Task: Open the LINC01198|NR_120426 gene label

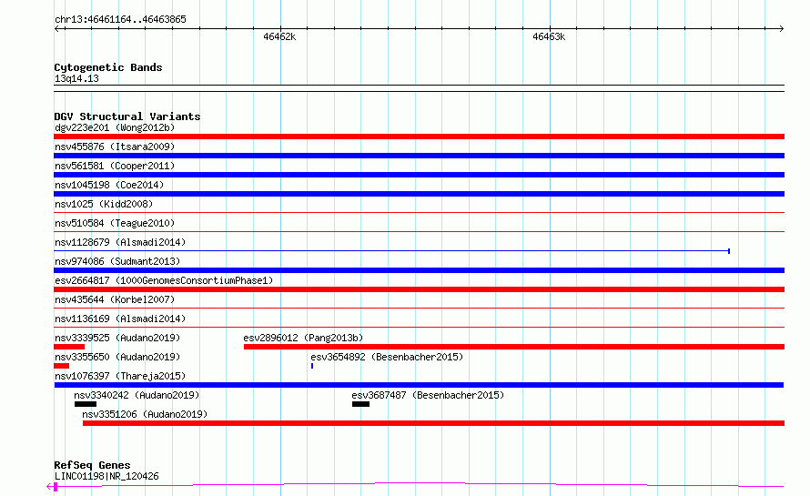Action: point(106,476)
